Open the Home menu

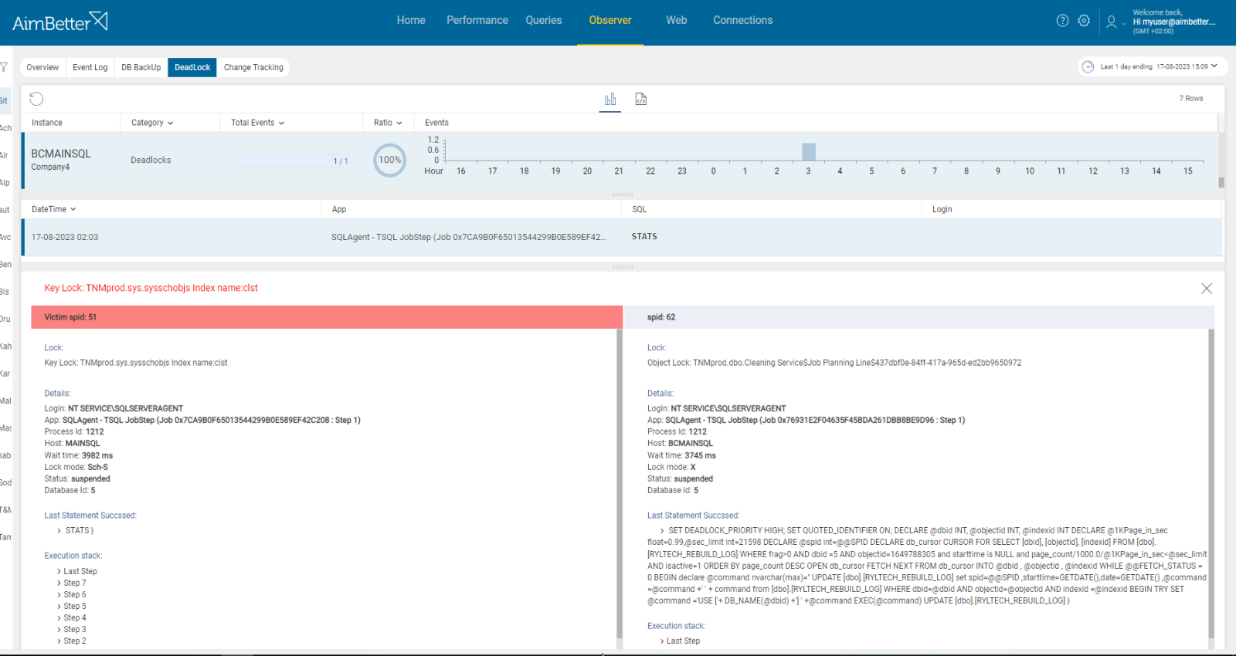point(411,20)
